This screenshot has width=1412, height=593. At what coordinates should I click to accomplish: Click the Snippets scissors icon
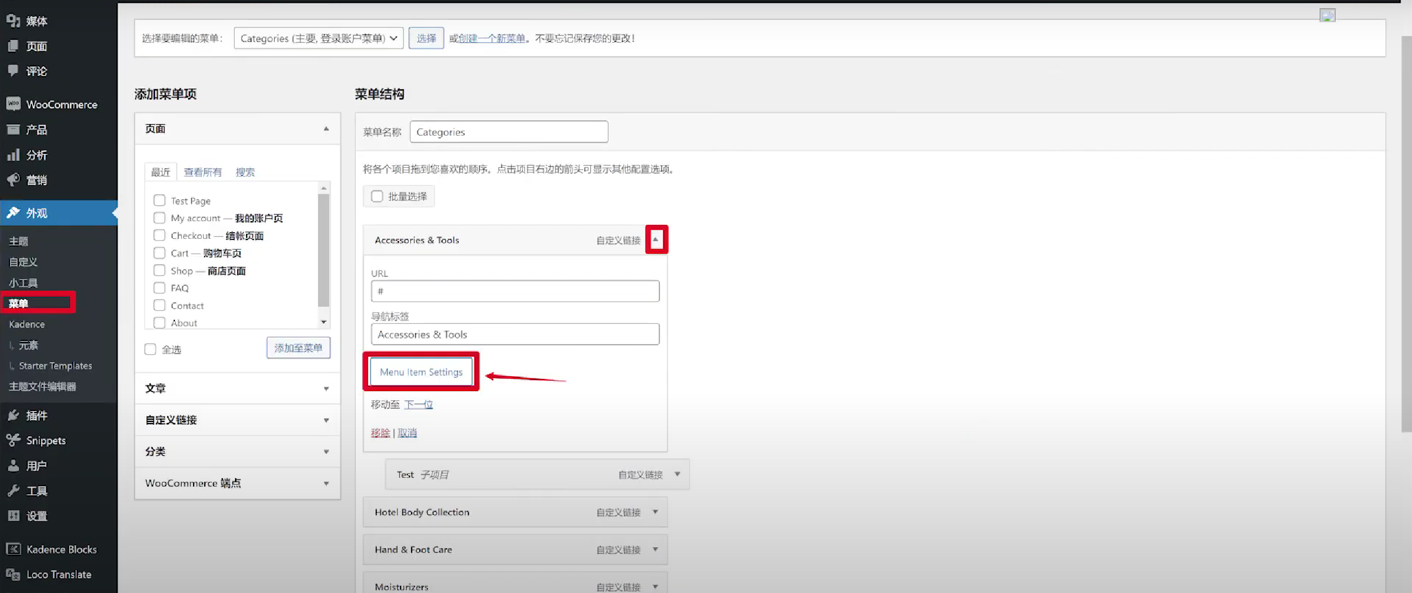coord(13,440)
